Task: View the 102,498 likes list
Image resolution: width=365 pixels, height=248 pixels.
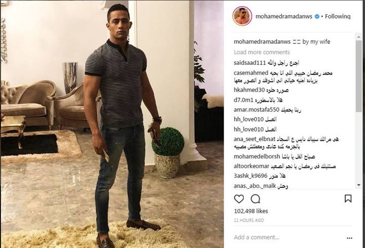Action: tap(251, 211)
